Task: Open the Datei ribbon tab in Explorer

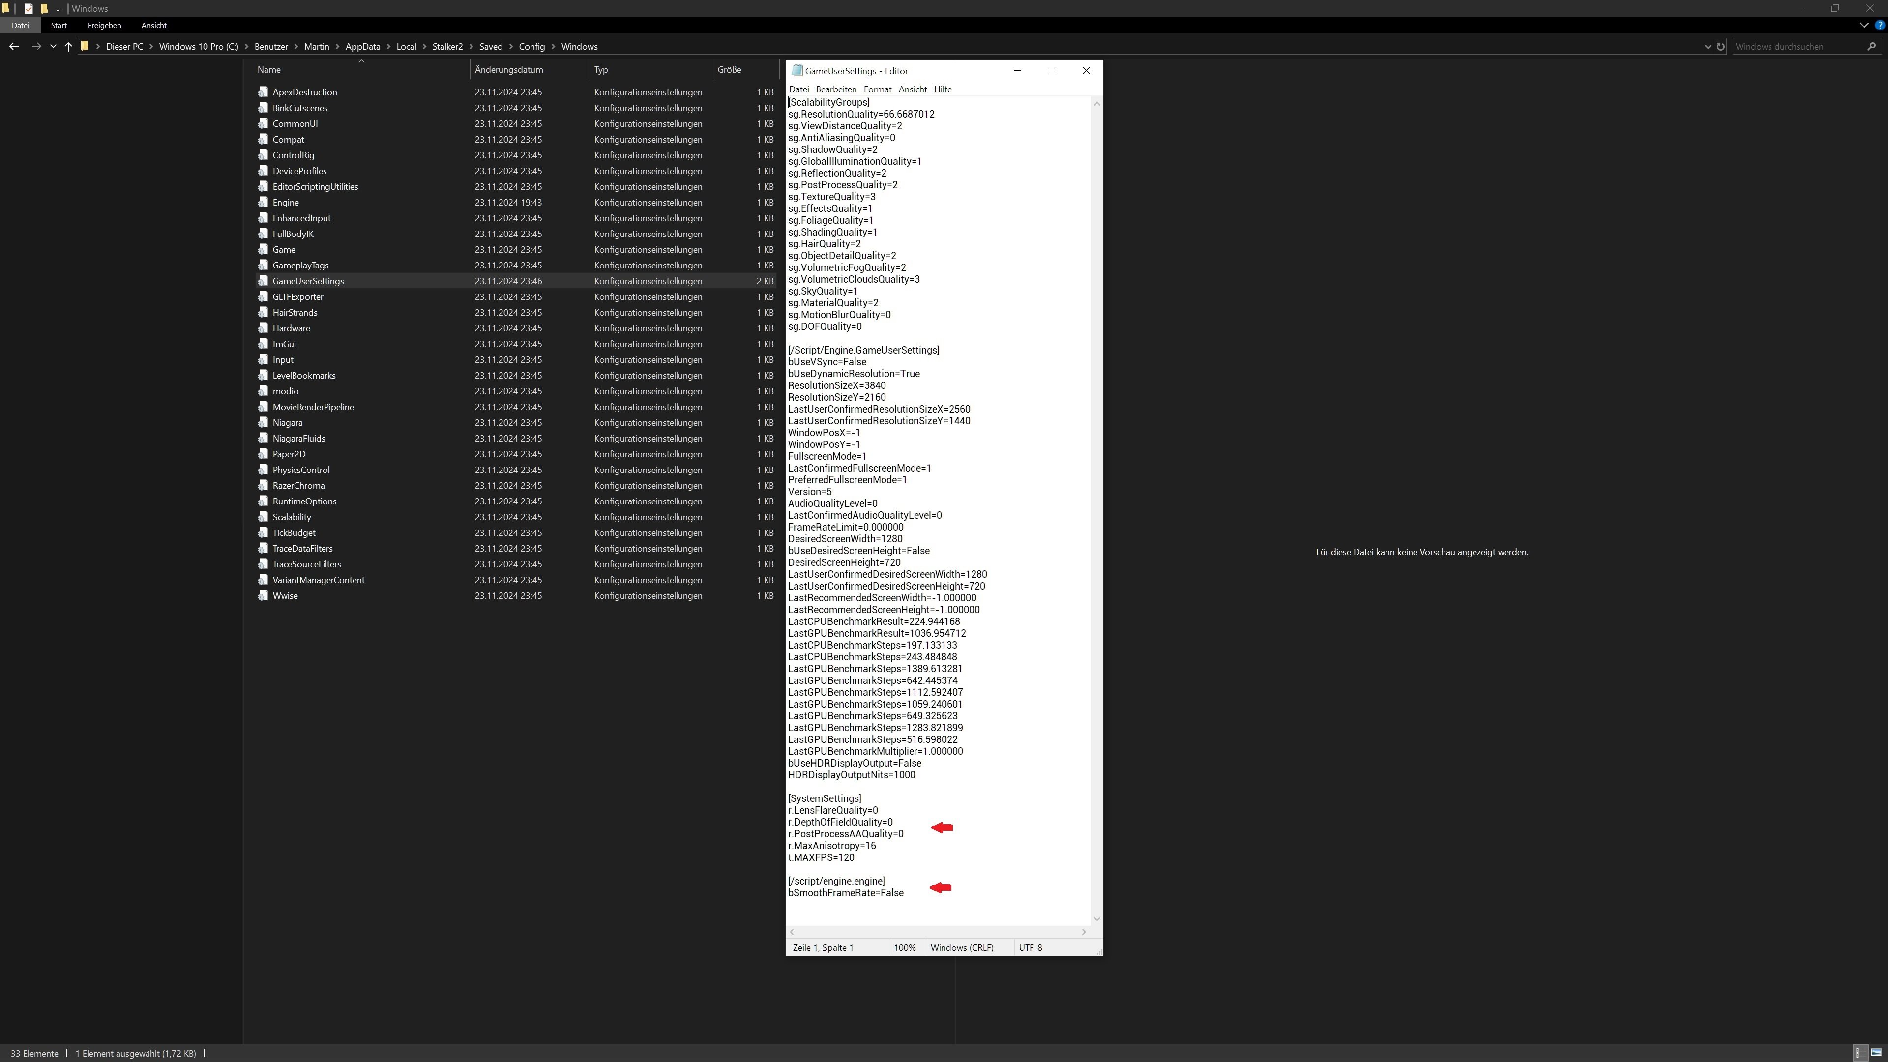Action: tap(21, 25)
